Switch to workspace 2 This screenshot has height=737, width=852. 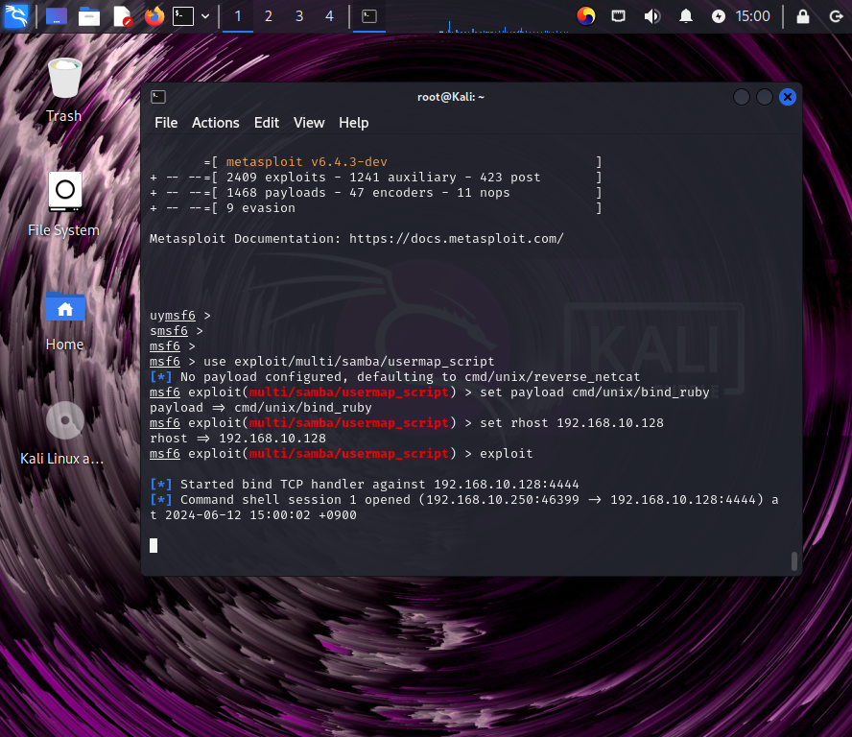click(269, 16)
